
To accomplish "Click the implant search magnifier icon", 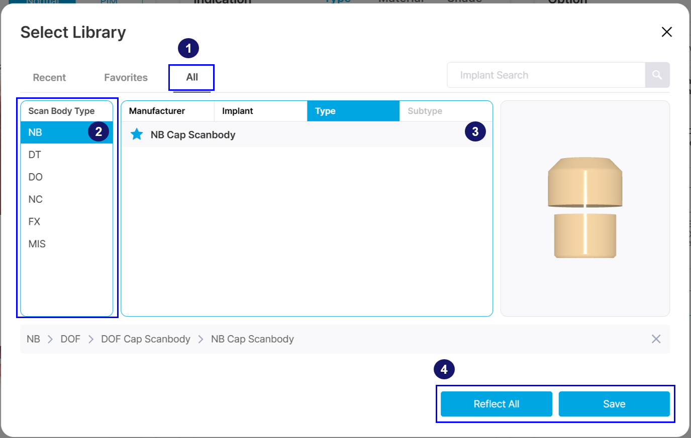I will [657, 75].
